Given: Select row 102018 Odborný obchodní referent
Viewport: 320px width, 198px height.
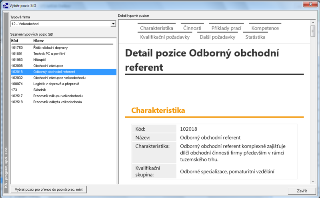Looking at the screenshot, I should (64, 72).
